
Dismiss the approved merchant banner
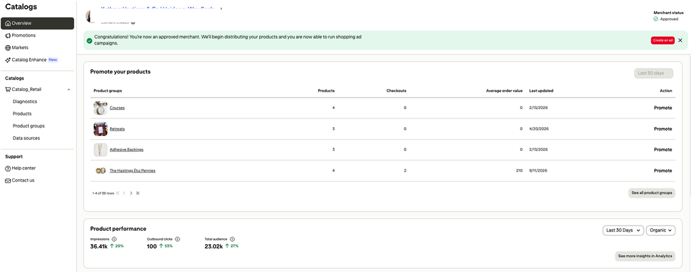coord(680,40)
